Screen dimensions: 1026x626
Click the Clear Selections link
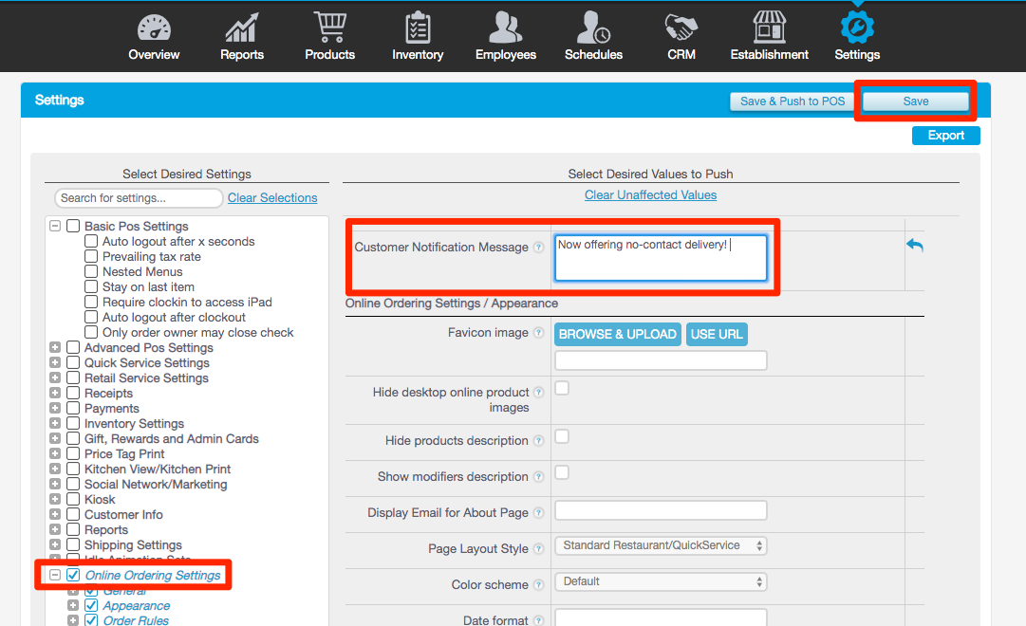tap(272, 197)
